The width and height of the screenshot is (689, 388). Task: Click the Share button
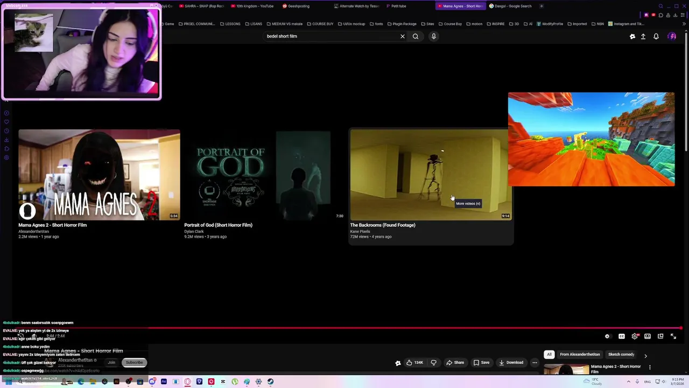click(x=455, y=363)
